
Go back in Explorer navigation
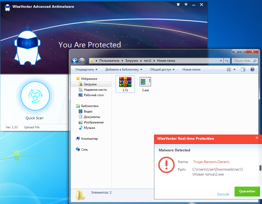coord(75,61)
